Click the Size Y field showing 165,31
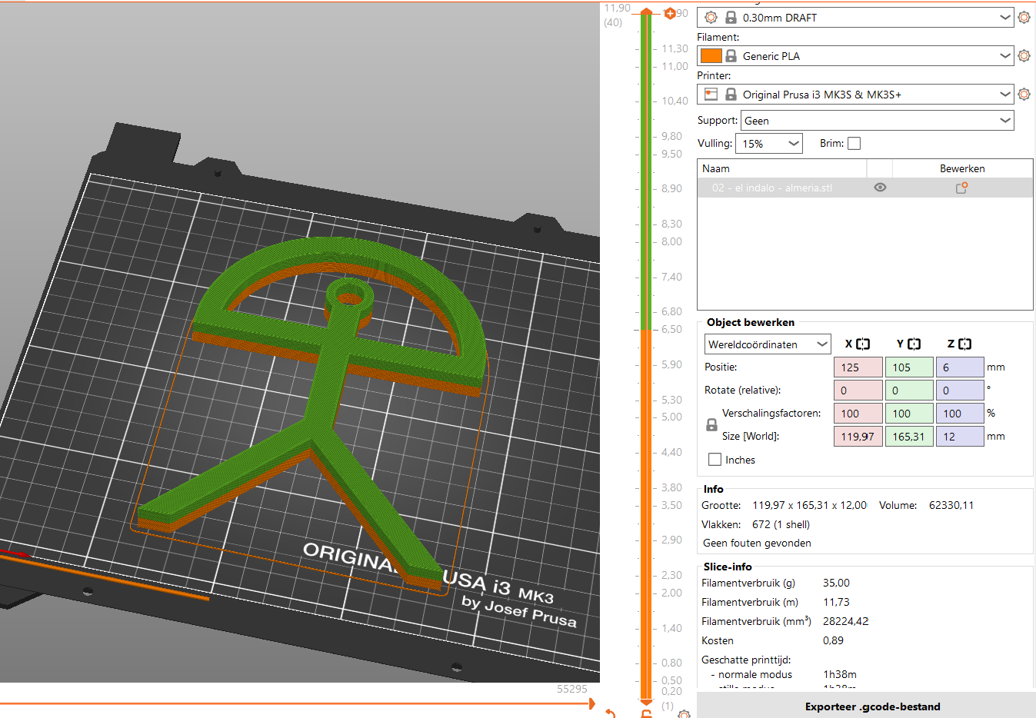The image size is (1036, 718). point(909,437)
